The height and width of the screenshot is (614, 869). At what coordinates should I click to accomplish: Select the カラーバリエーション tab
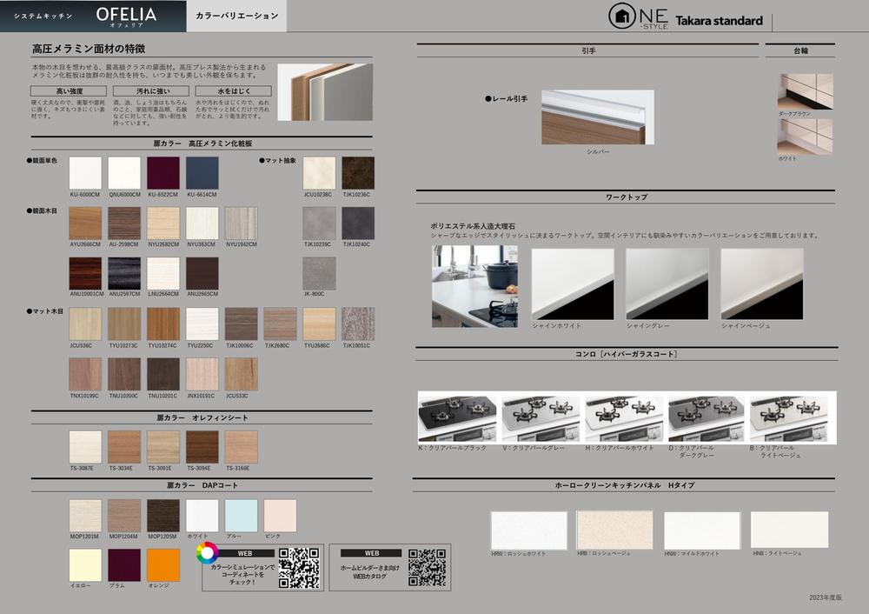point(236,16)
